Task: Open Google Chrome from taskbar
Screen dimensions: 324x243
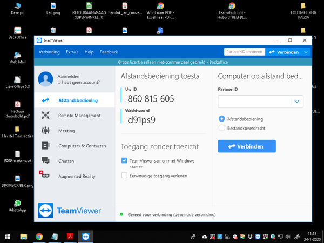Action: [x=39, y=237]
